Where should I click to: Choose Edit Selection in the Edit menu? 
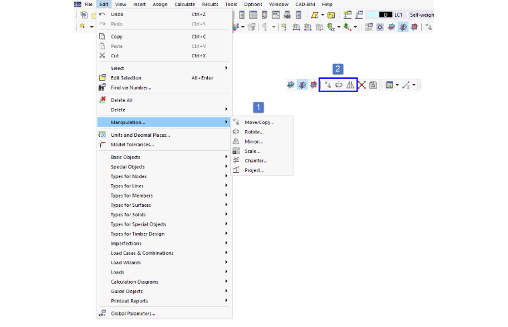pyautogui.click(x=163, y=78)
